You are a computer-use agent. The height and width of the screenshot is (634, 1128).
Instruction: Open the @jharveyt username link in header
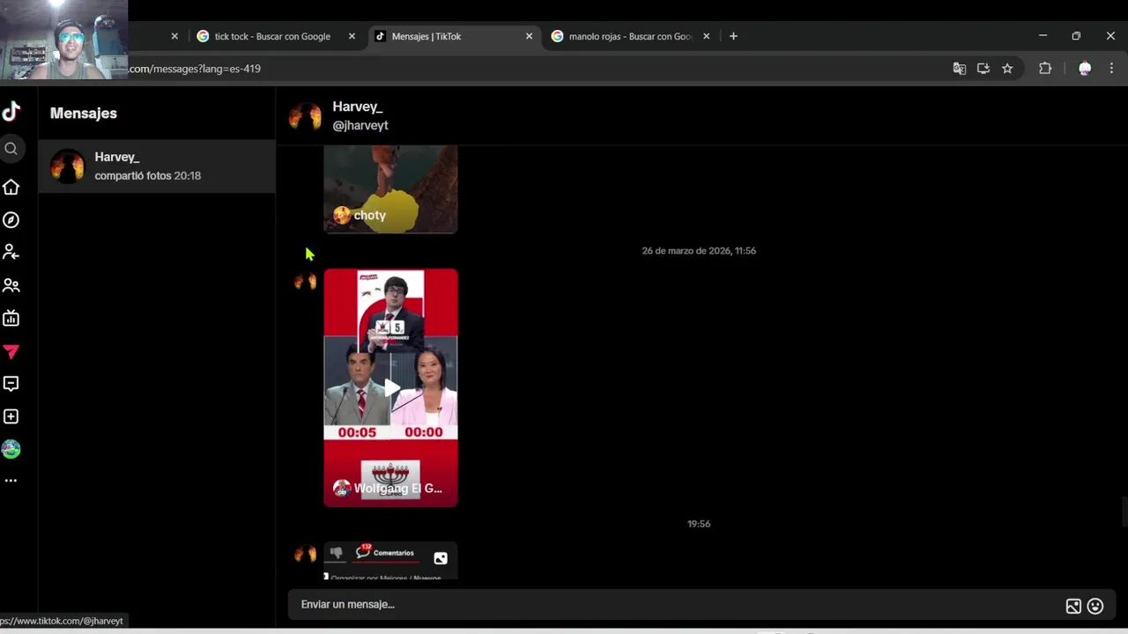[x=360, y=125]
